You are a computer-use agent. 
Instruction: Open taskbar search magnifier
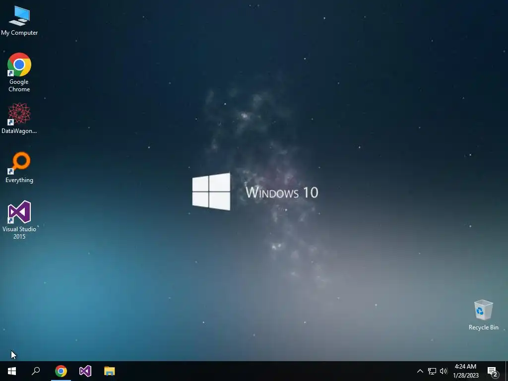click(36, 371)
